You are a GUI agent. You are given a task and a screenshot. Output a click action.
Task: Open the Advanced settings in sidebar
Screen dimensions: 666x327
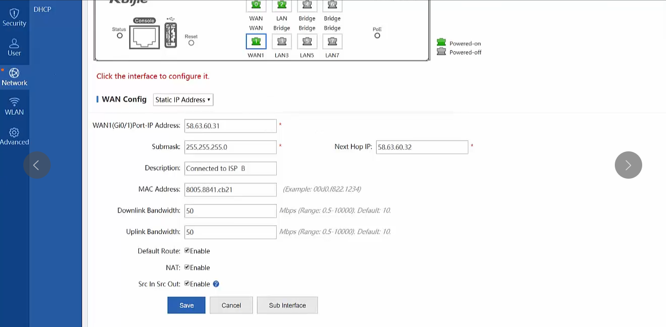14,136
